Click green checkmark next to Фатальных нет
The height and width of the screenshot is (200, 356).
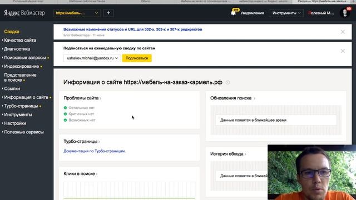[66, 108]
